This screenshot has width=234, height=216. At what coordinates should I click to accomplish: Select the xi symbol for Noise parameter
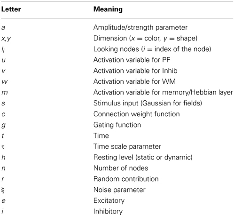(3, 190)
